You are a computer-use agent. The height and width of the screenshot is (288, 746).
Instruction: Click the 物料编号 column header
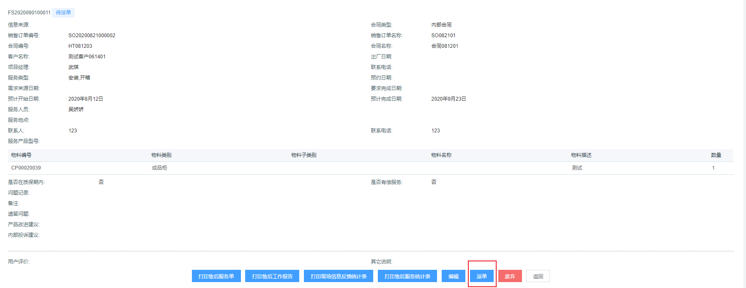[x=21, y=155]
